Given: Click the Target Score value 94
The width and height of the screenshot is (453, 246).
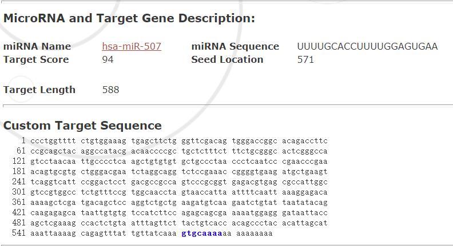Looking at the screenshot, I should click(108, 59).
